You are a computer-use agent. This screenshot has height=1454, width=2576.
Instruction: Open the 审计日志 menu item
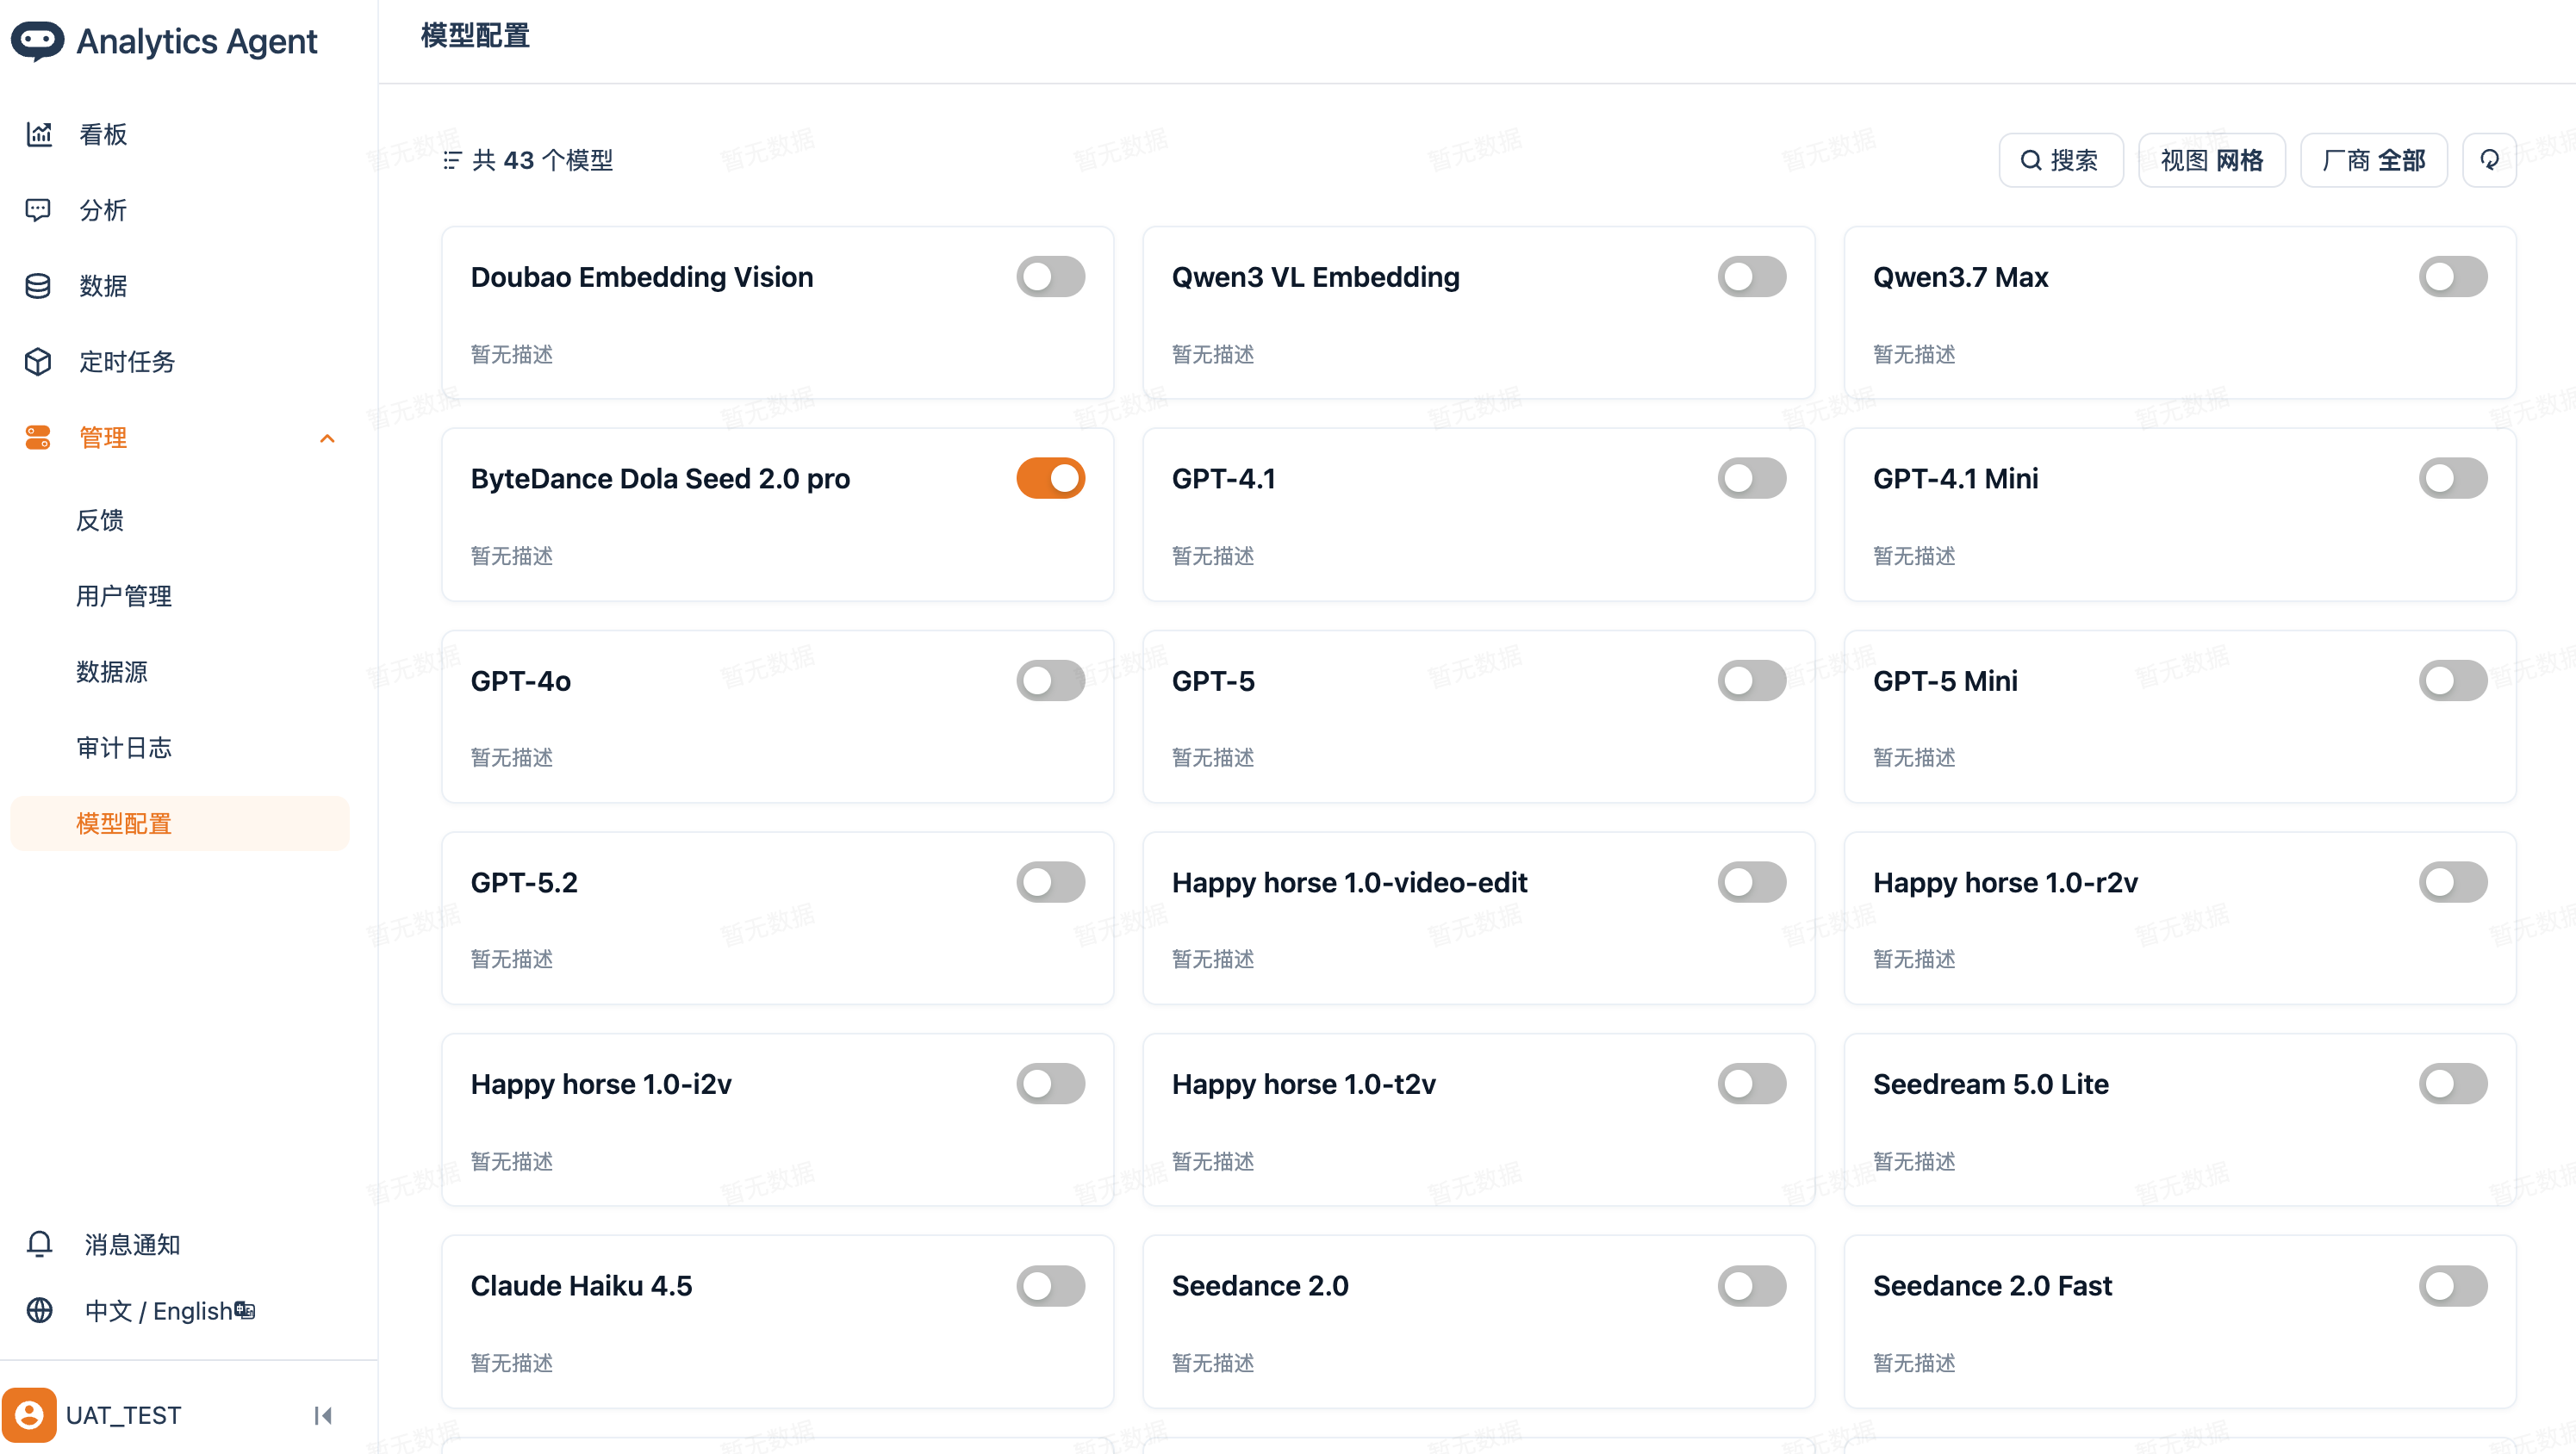[124, 747]
